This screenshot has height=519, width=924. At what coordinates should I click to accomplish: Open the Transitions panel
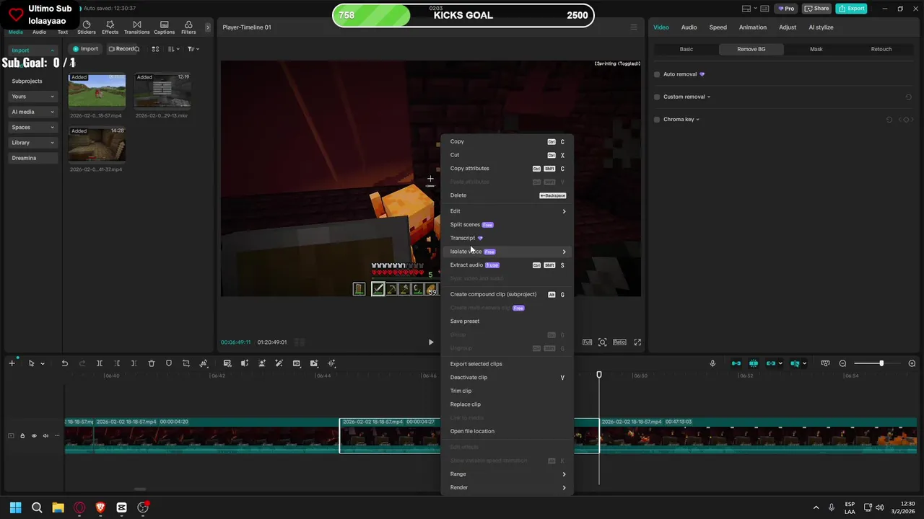136,27
